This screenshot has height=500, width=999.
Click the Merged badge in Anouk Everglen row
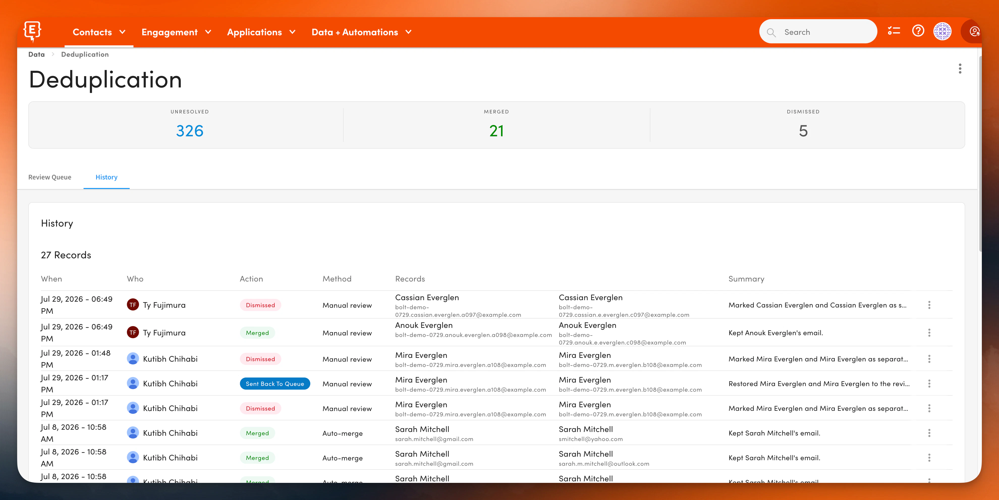click(x=257, y=333)
